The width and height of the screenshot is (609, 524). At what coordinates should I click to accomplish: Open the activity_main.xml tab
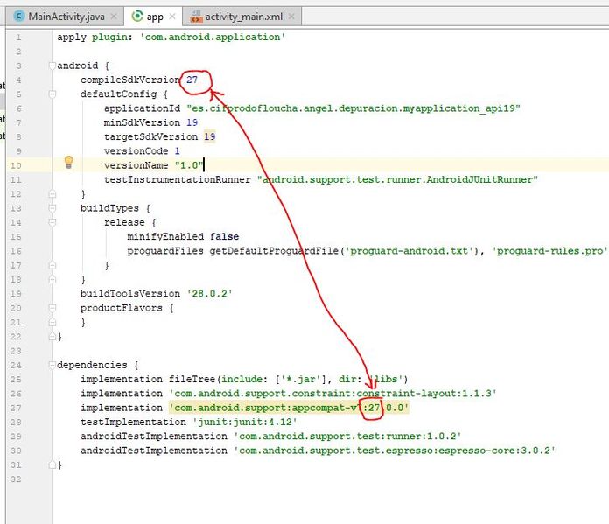coord(243,17)
